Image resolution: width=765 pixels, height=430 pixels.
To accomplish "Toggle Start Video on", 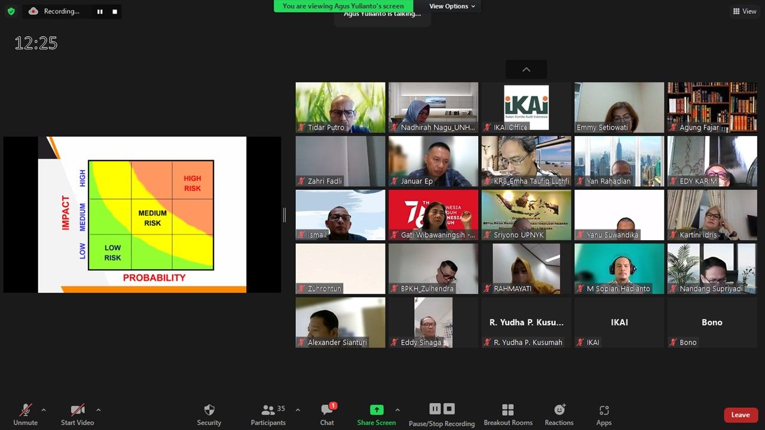I will [77, 414].
